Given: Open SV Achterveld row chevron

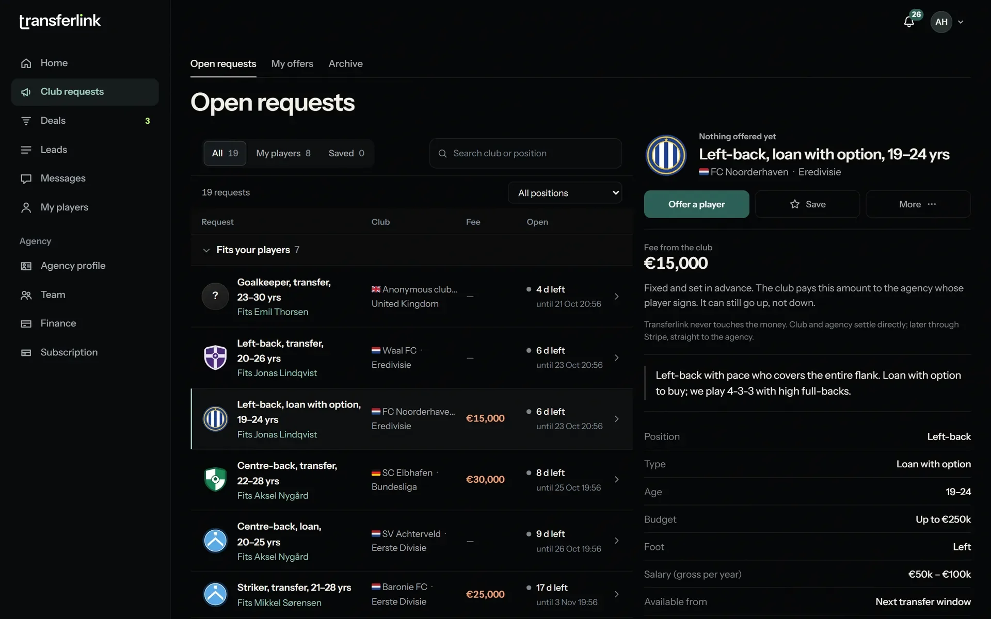Looking at the screenshot, I should pyautogui.click(x=616, y=541).
